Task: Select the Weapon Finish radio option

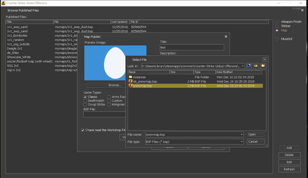Action: 277,22
